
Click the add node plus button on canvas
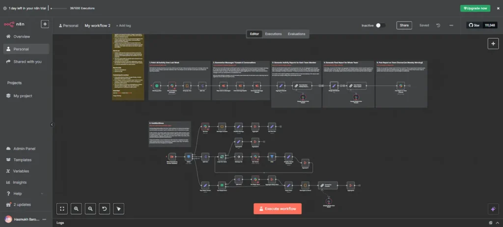coord(493,44)
